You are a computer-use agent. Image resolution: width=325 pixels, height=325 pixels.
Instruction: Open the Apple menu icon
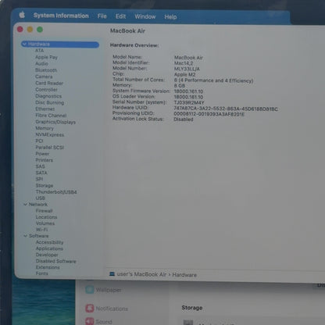tap(22, 15)
